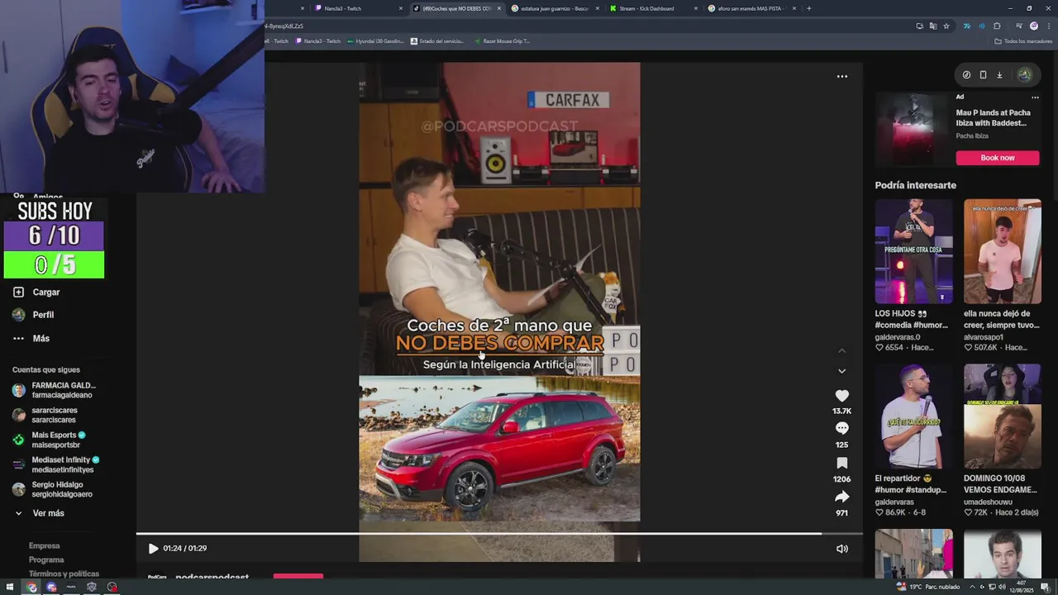
Task: Open the 'Todos los marcadores' folder
Action: pyautogui.click(x=1023, y=41)
